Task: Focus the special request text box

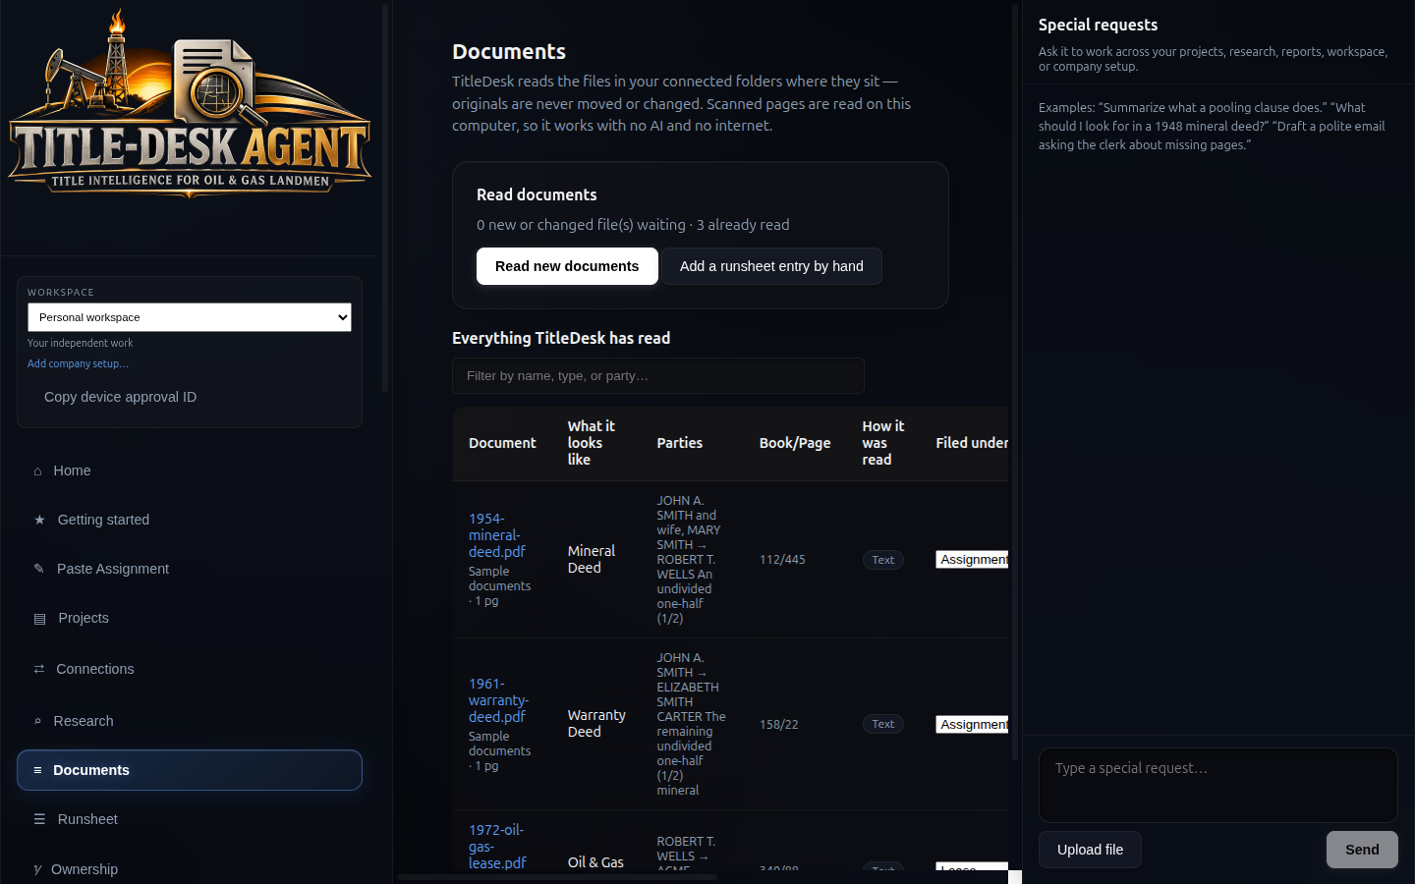Action: [x=1218, y=785]
